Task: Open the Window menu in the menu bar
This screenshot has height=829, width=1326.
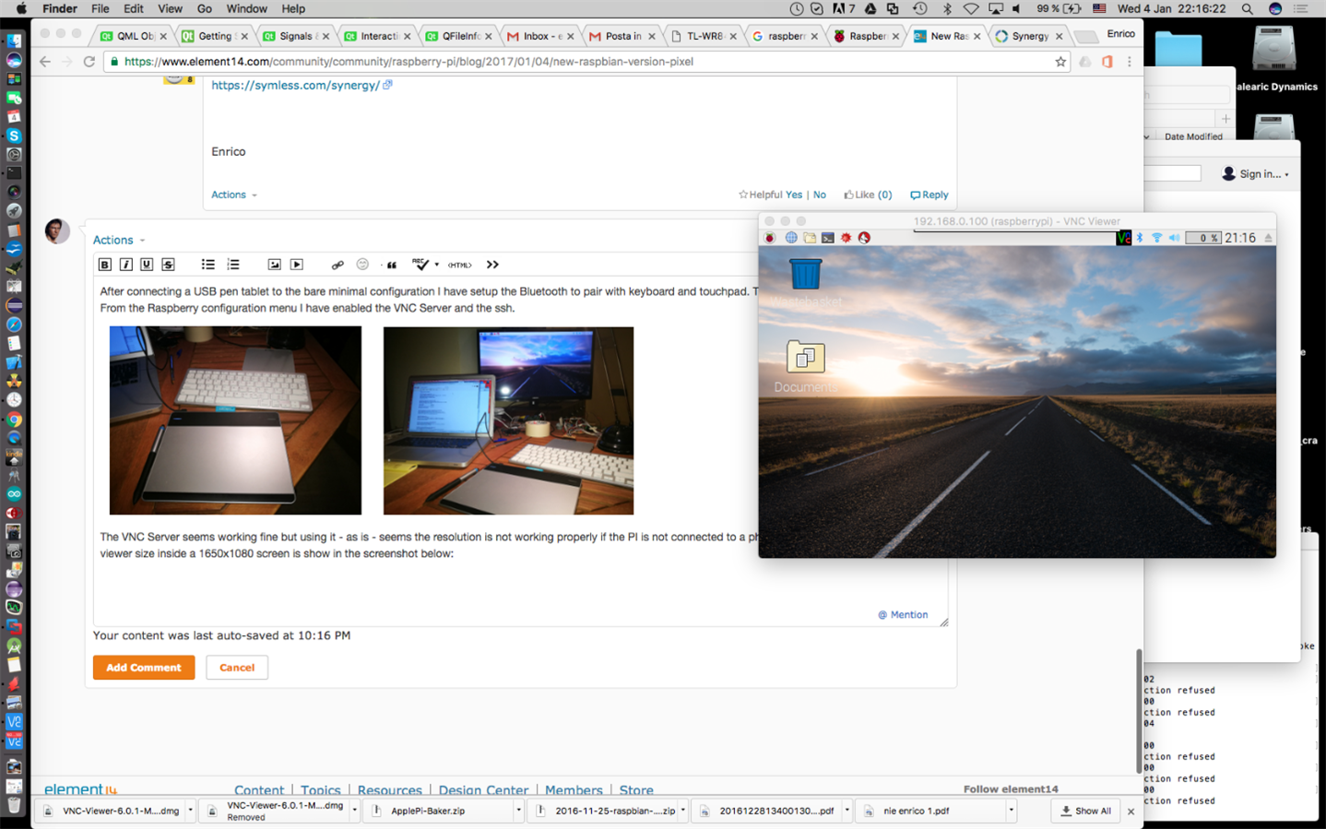Action: [246, 8]
